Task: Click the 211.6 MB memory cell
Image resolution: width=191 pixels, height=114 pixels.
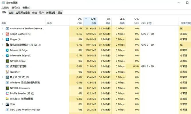Action: pos(91,28)
